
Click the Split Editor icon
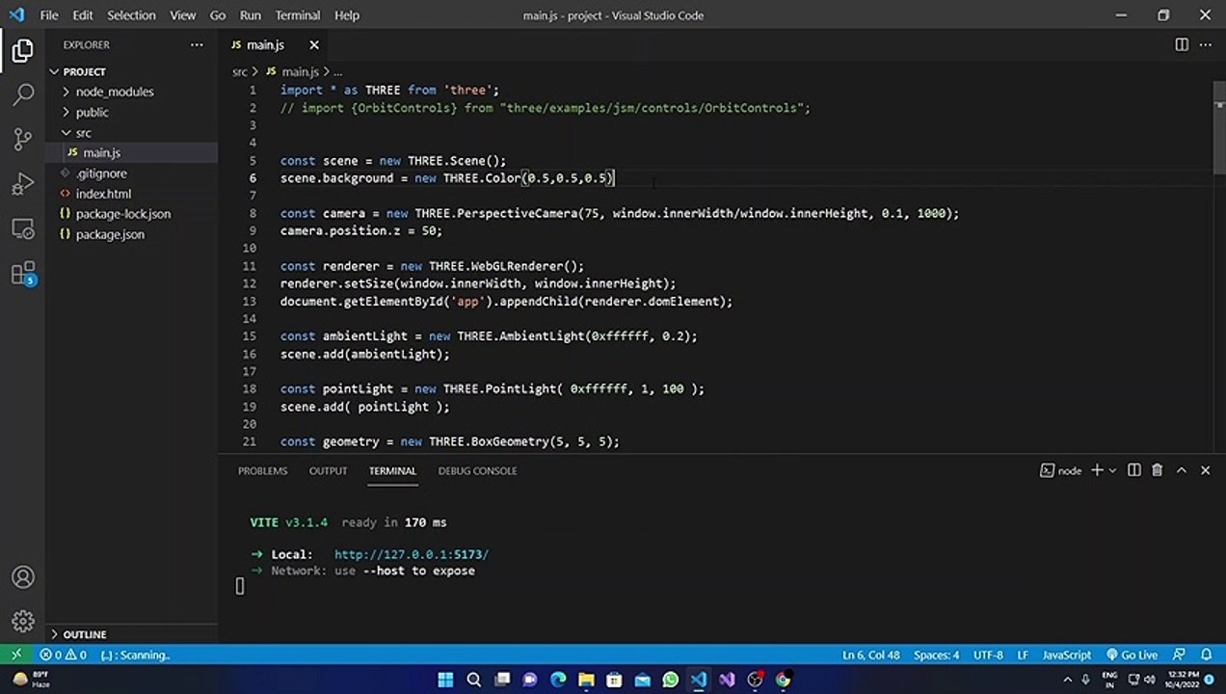(x=1182, y=44)
